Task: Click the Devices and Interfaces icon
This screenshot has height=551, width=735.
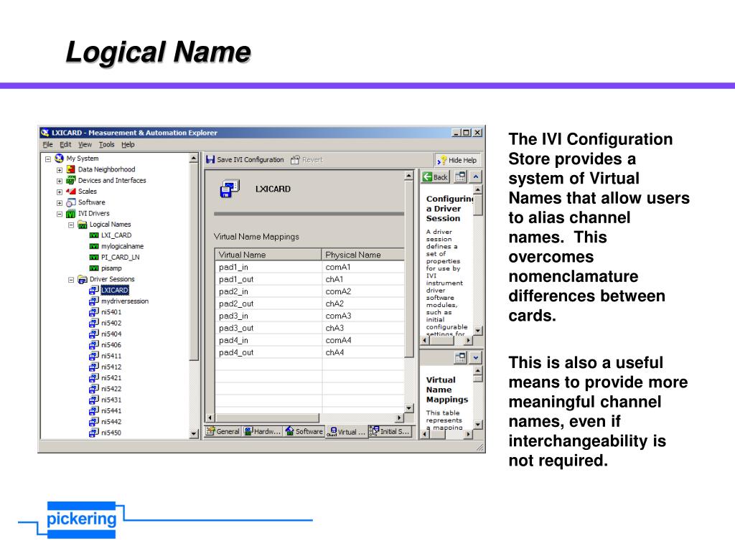Action: pyautogui.click(x=71, y=180)
